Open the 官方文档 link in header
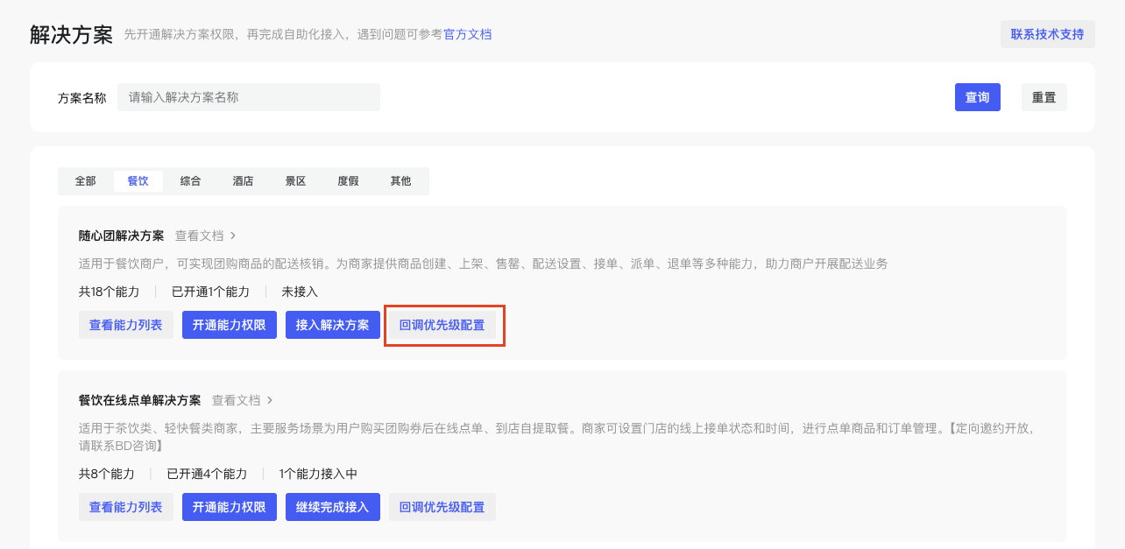 [467, 35]
